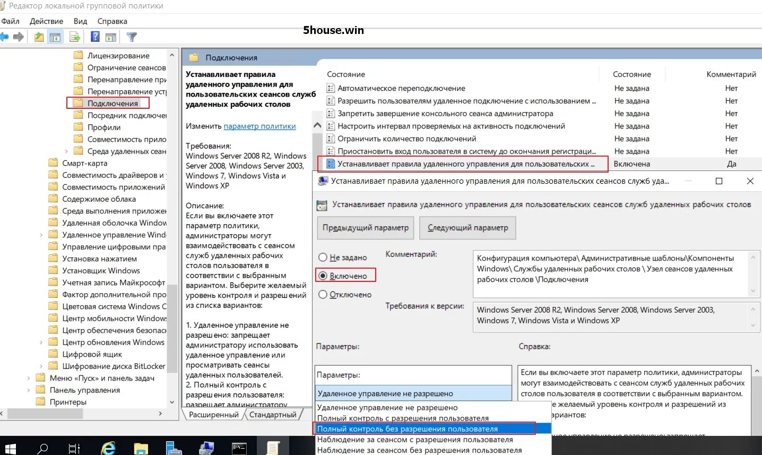Expand 'Удаленное управление Wind' tree node
Viewport: 762px width, 455px height.
point(41,235)
